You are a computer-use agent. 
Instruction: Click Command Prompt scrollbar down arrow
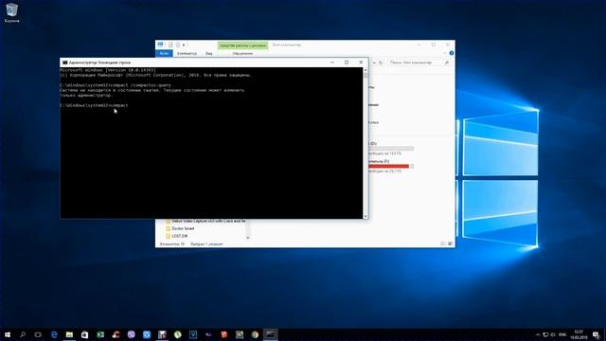[x=365, y=216]
